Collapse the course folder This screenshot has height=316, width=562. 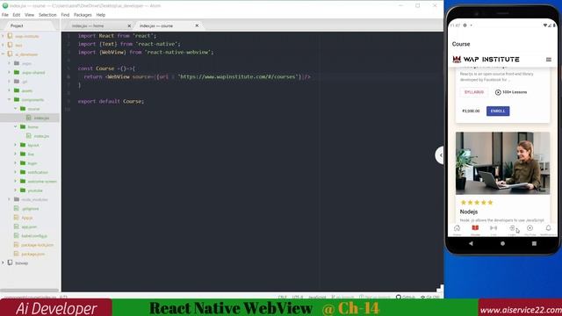[x=16, y=109]
